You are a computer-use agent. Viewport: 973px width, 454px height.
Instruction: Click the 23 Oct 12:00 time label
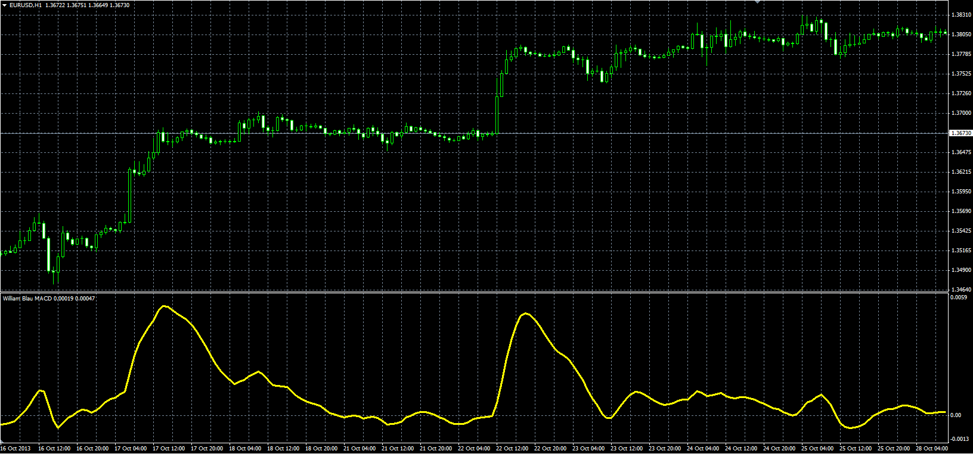click(627, 449)
